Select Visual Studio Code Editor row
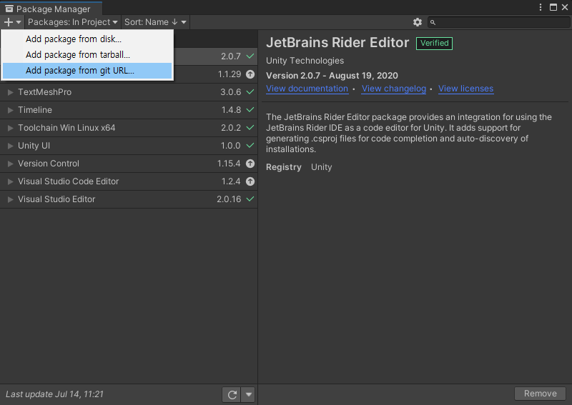This screenshot has width=572, height=405. click(129, 181)
